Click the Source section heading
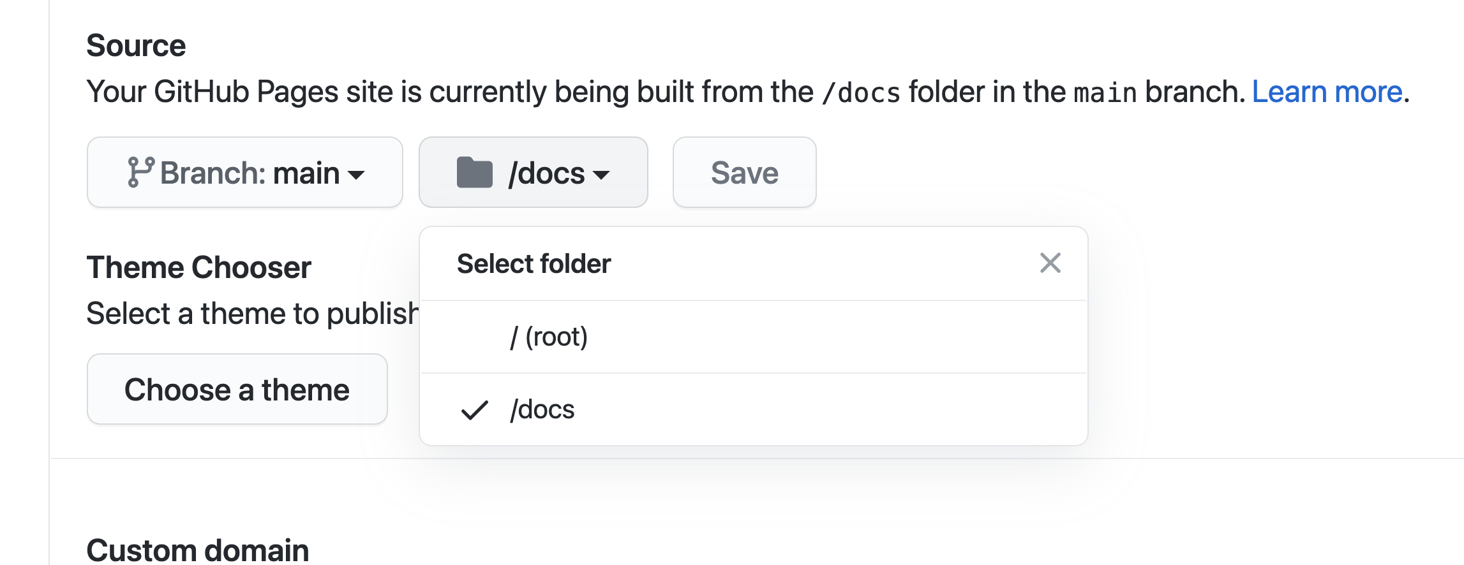The width and height of the screenshot is (1464, 565). click(x=136, y=44)
